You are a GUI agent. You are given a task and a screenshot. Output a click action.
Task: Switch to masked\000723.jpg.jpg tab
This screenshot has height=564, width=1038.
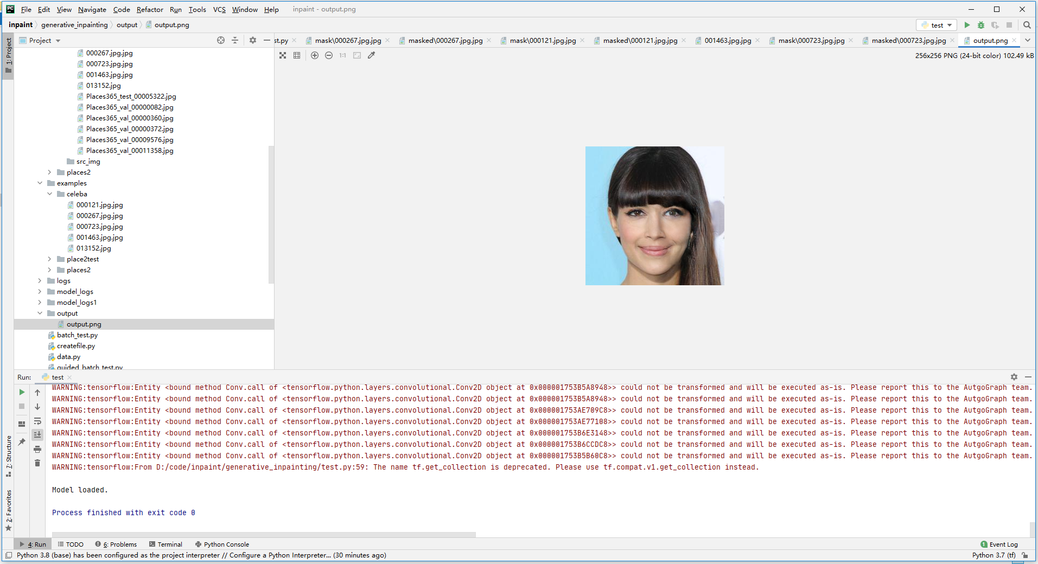point(909,41)
